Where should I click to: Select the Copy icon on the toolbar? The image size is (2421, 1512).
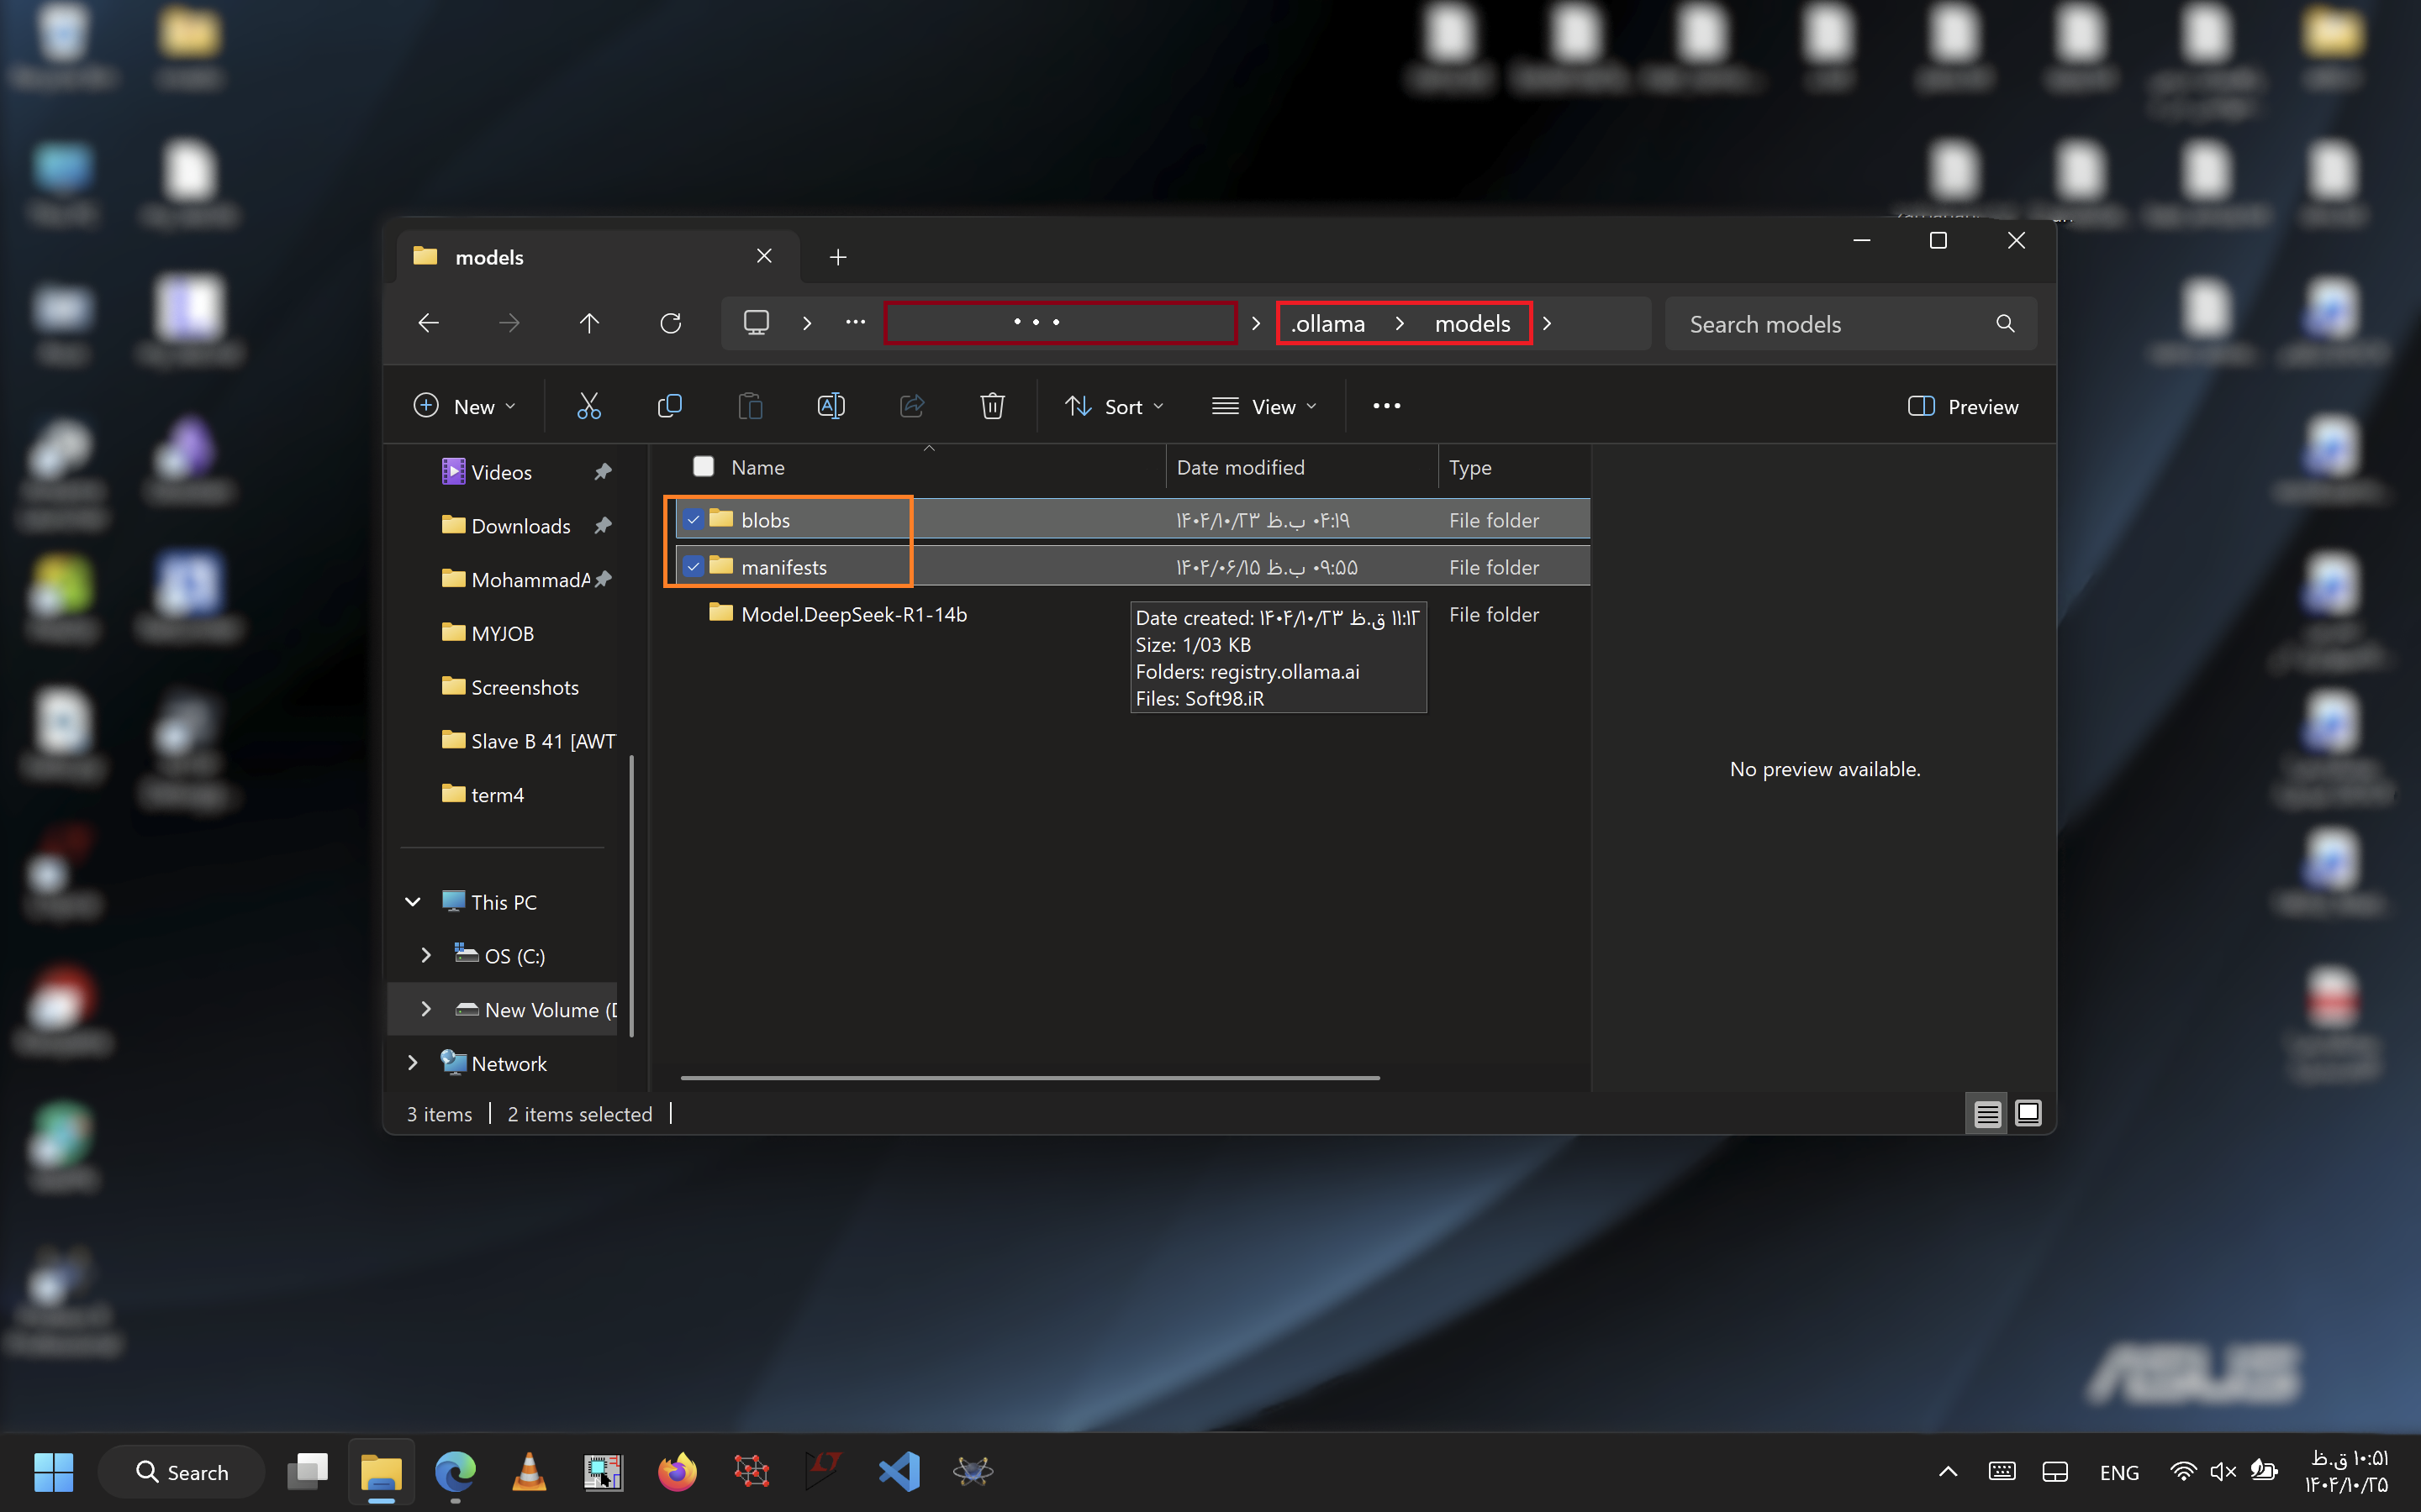669,406
